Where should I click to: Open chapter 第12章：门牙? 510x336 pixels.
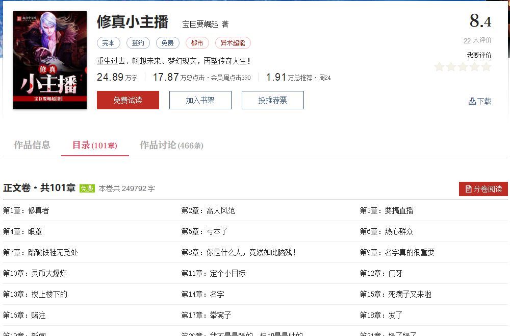pyautogui.click(x=381, y=273)
